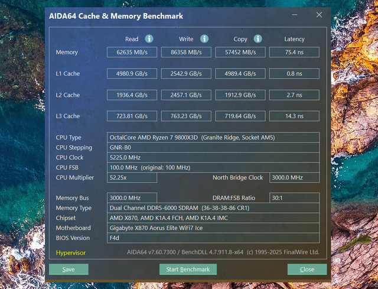
Task: Close the window with the X icon
Action: pyautogui.click(x=319, y=15)
